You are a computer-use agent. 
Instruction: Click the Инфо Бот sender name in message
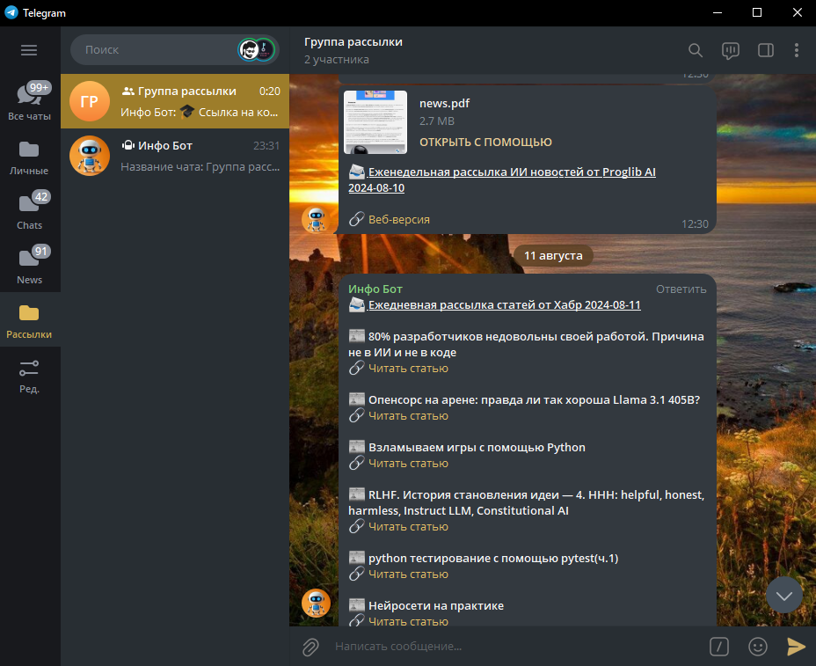pyautogui.click(x=375, y=289)
